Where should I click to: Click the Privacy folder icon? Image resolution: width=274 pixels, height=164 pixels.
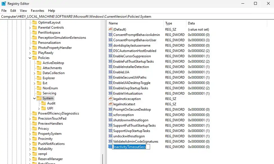click(x=35, y=129)
